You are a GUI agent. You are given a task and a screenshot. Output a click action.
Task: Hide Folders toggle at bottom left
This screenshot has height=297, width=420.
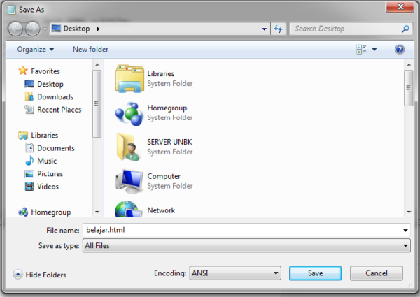(42, 275)
